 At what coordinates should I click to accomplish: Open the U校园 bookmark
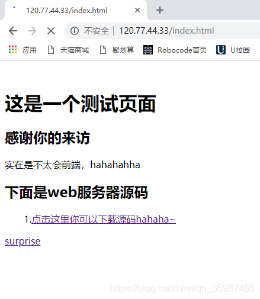[233, 50]
